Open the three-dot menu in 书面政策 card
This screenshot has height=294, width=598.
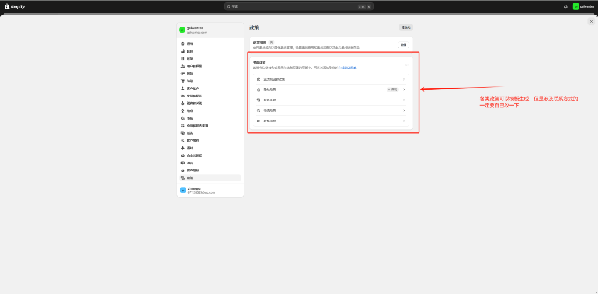coord(407,65)
